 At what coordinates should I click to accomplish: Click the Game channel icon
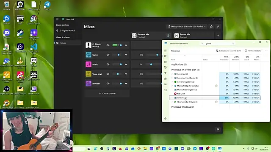click(88, 55)
